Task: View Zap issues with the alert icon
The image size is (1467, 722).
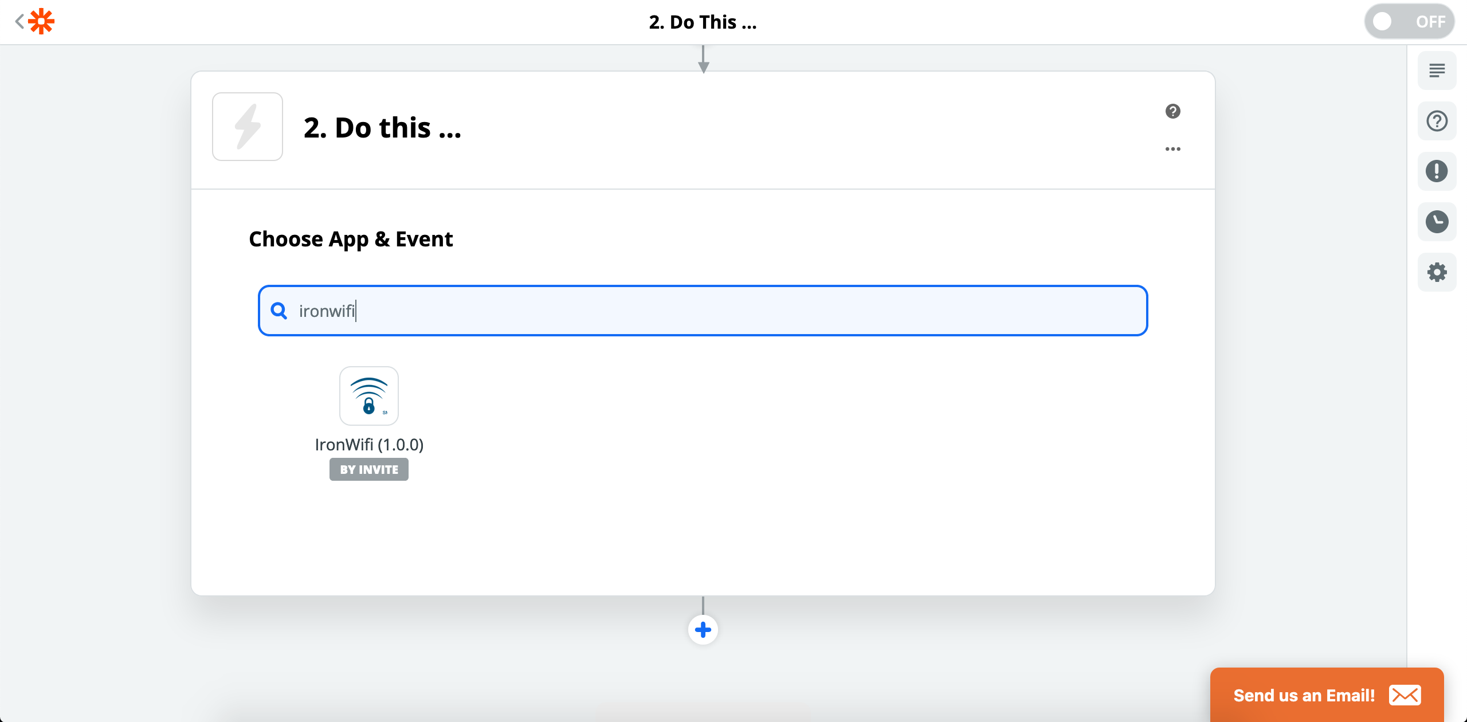Action: pos(1437,171)
